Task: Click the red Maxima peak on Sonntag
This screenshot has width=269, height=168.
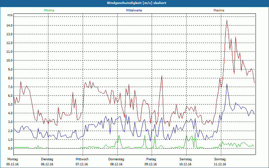Action: pyautogui.click(x=227, y=20)
